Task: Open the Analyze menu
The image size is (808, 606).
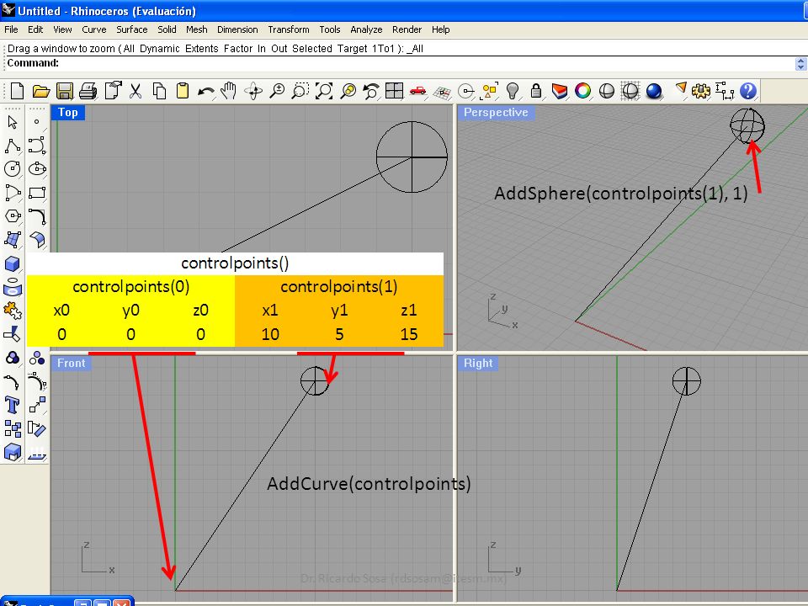Action: [366, 30]
